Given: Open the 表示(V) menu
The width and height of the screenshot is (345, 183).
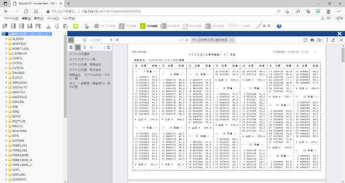Looking at the screenshot, I should 39,19.
